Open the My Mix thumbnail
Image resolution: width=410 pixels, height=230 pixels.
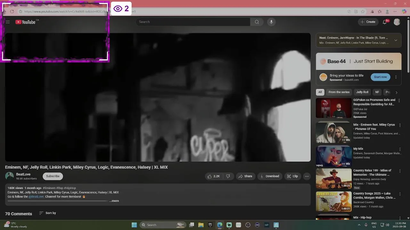point(334,157)
